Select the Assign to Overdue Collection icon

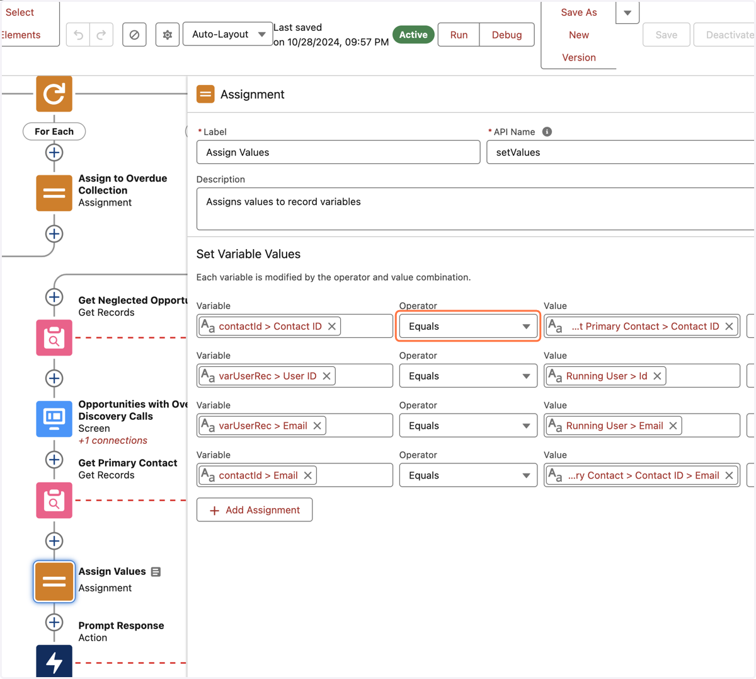tap(54, 193)
